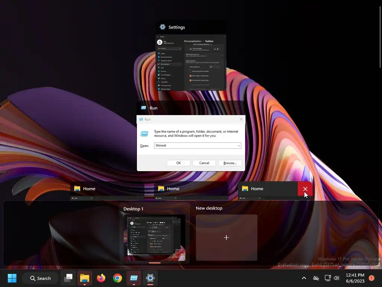The width and height of the screenshot is (382, 287).
Task: Switch to the Run window title in Task View
Action: (x=153, y=108)
